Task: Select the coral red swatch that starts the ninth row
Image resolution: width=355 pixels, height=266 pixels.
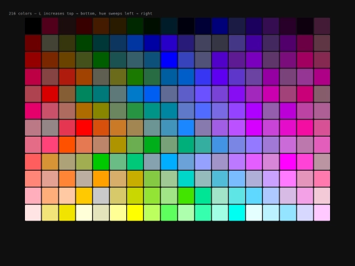Action: (x=33, y=162)
